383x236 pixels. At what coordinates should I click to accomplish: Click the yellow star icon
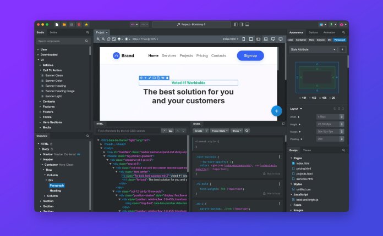[x=86, y=24]
